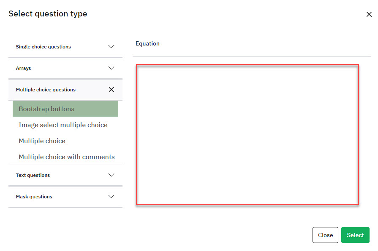378x251 pixels.
Task: Collapse Multiple choice questions with X icon
Action: click(x=111, y=90)
